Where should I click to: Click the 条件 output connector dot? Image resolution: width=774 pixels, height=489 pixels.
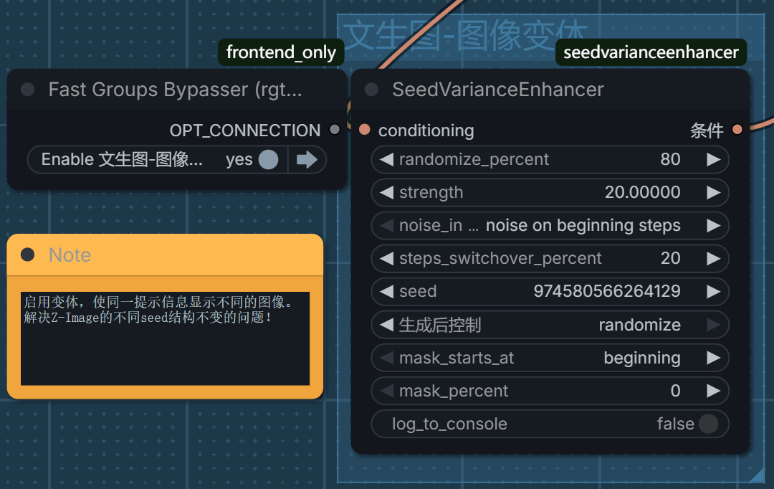tap(737, 130)
